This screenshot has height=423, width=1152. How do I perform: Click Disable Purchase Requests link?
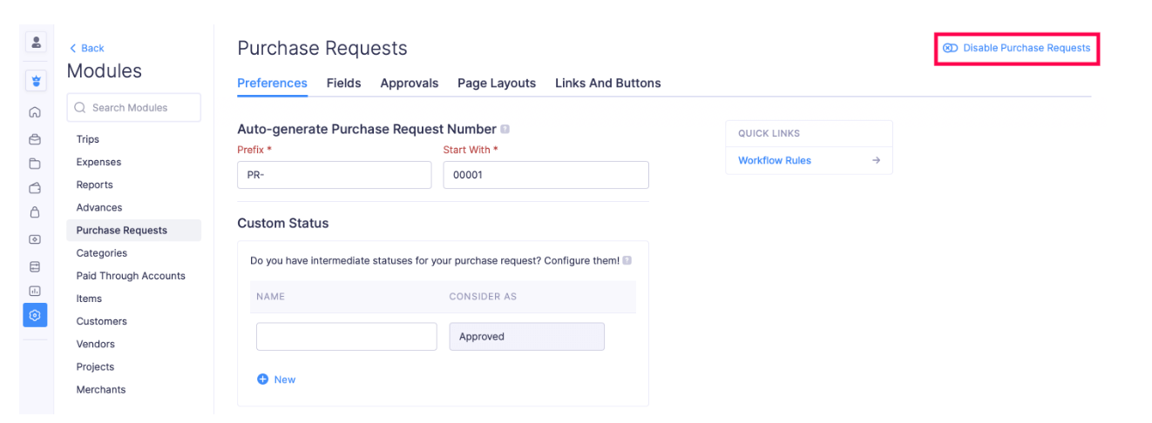point(1027,48)
